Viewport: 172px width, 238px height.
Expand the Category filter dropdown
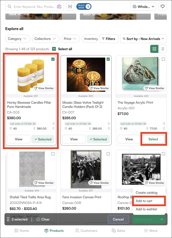coord(17,39)
